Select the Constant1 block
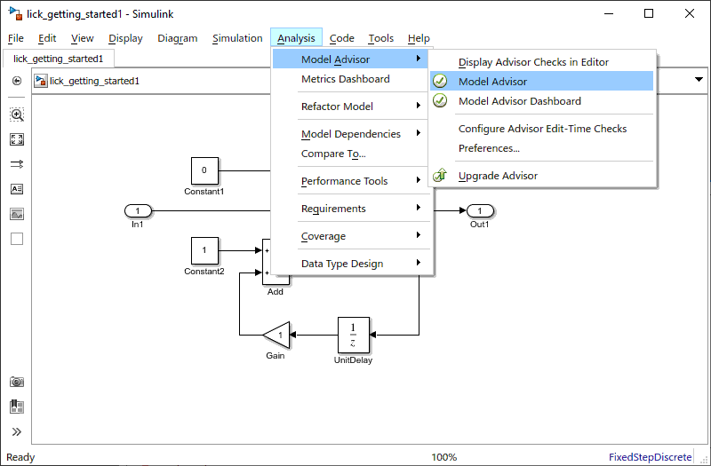This screenshot has width=711, height=466. click(204, 170)
